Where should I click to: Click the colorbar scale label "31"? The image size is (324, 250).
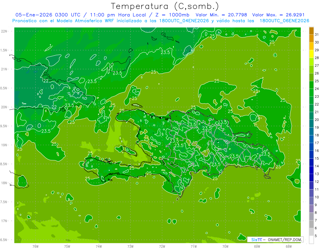pyautogui.click(x=317, y=35)
